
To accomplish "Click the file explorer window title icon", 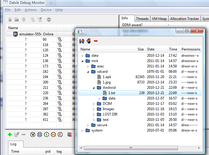I will (x=79, y=32).
